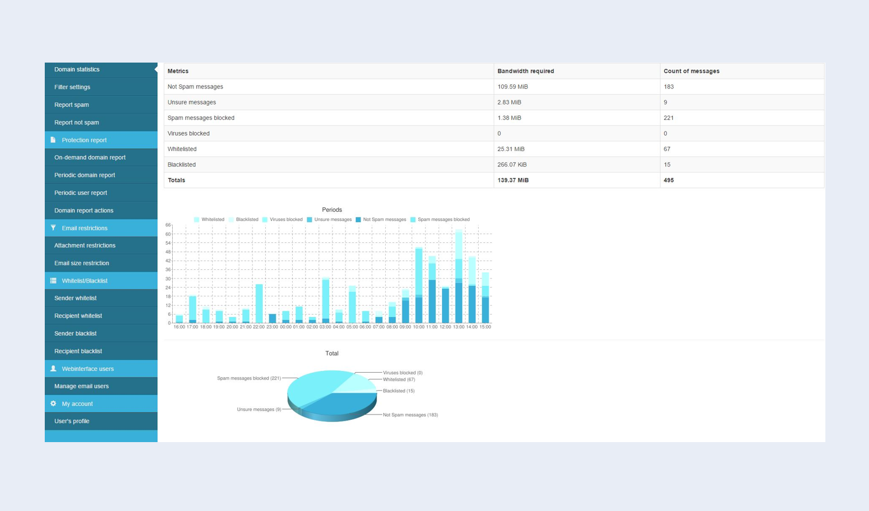Toggle Viruses blocked legend swatch

click(x=265, y=219)
